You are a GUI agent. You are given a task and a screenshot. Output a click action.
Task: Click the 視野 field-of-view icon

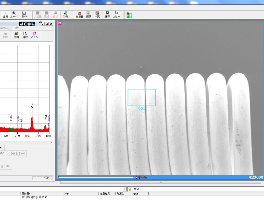[88, 15]
